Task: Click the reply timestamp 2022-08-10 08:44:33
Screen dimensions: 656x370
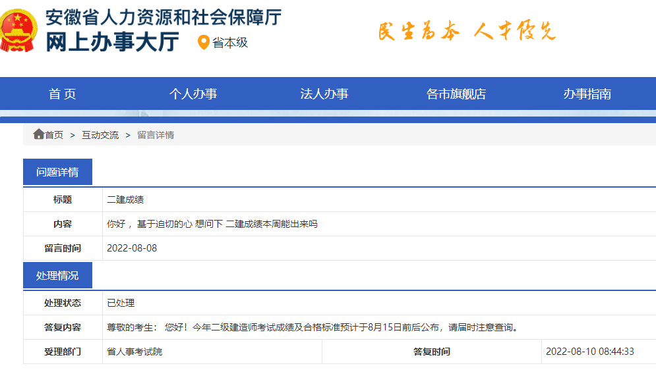Action: coord(589,352)
